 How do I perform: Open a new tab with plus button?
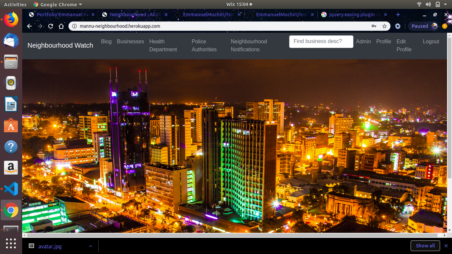398,15
